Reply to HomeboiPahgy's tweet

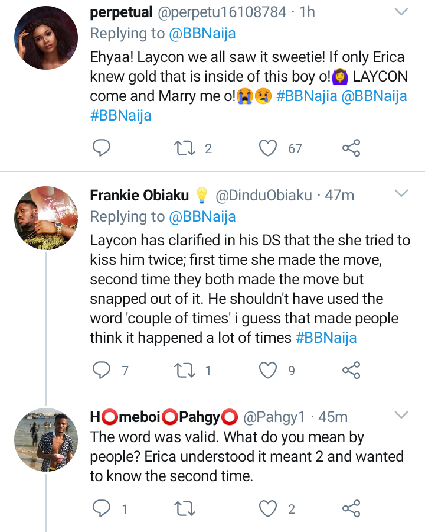102,508
